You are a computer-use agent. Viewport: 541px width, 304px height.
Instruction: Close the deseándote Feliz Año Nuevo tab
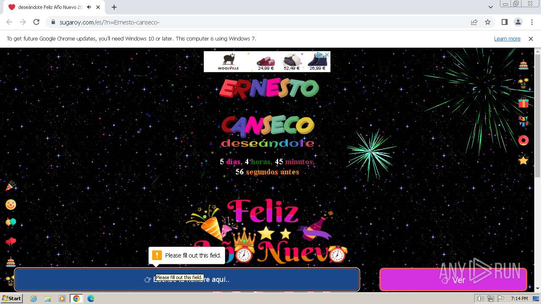tap(98, 7)
